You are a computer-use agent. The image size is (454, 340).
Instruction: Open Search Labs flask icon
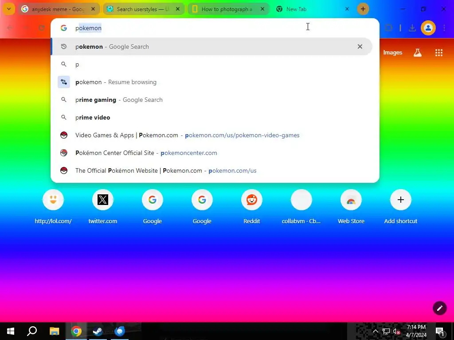click(x=418, y=53)
